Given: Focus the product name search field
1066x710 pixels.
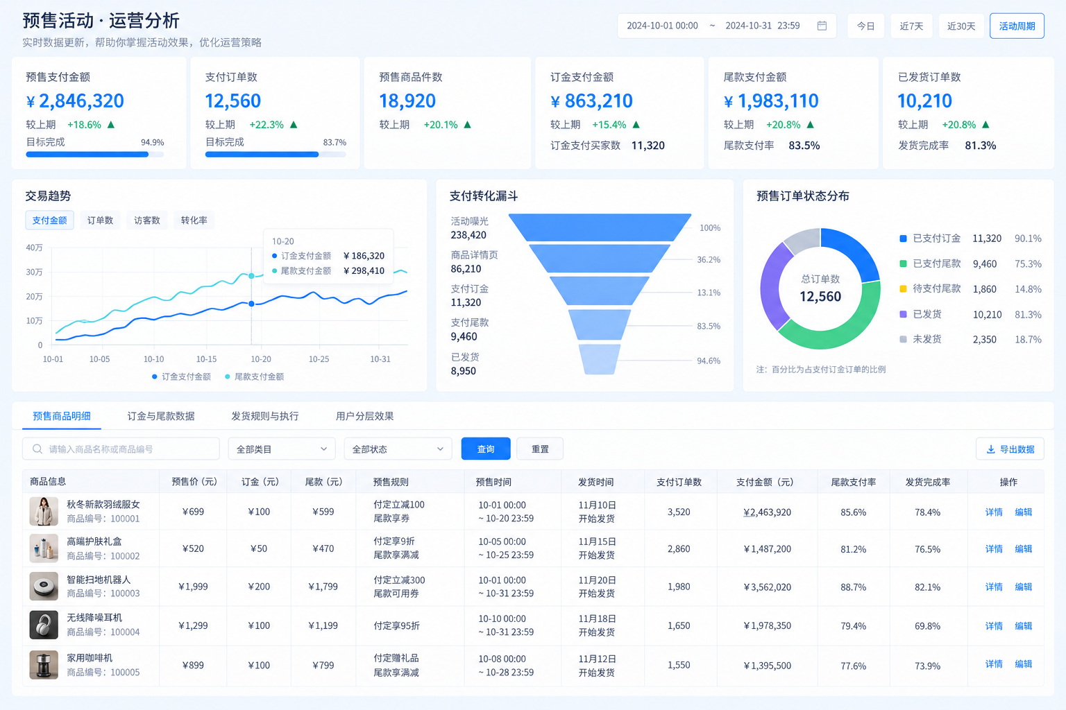Looking at the screenshot, I should (x=121, y=449).
